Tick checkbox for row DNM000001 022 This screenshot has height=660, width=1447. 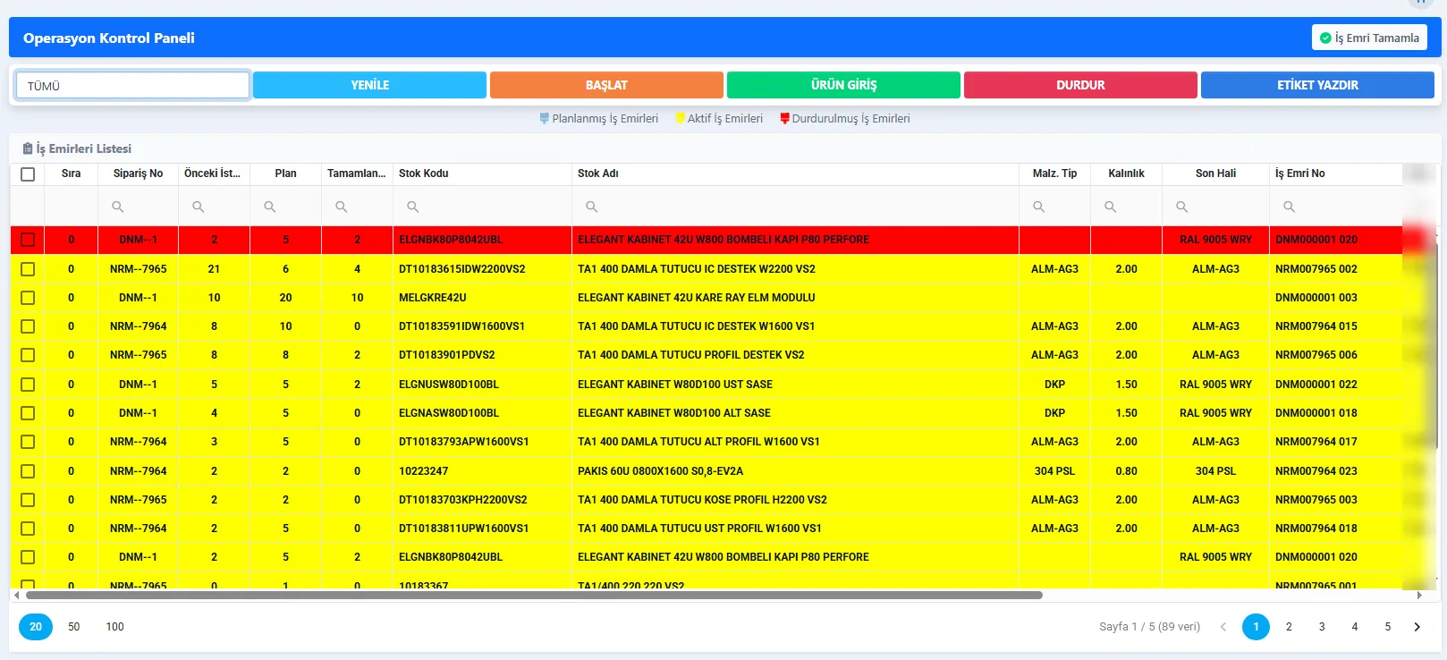click(28, 385)
